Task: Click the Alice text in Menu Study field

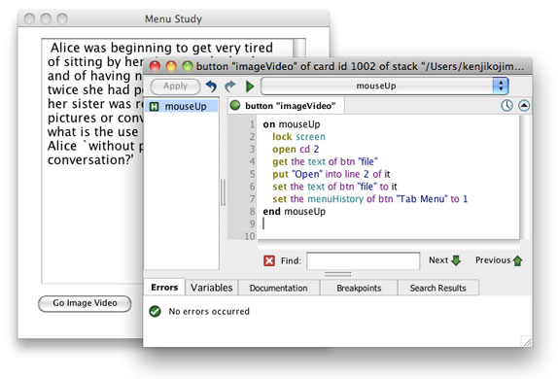Action: 94,103
